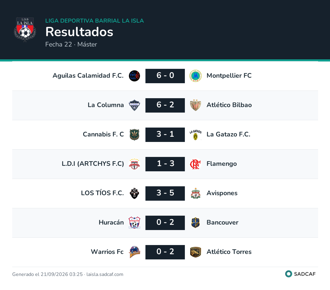This screenshot has width=330, height=290.
Task: Click the 3 - 5 score box
Action: point(165,193)
